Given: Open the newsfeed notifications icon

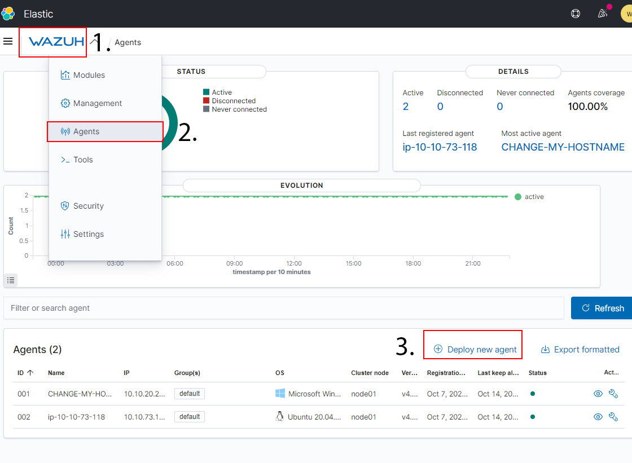Looking at the screenshot, I should click(603, 13).
